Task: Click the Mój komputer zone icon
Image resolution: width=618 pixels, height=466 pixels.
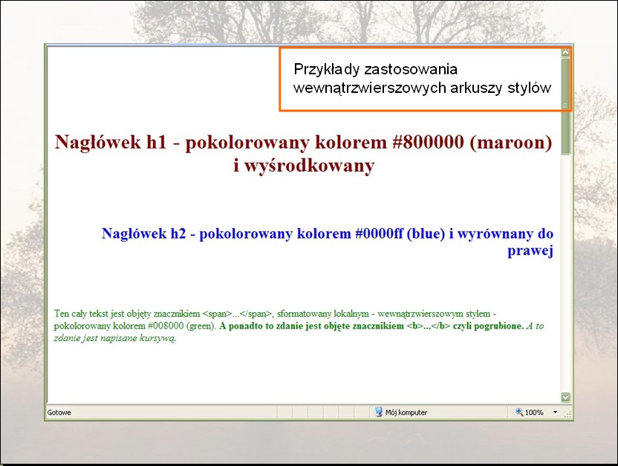Action: click(x=378, y=412)
